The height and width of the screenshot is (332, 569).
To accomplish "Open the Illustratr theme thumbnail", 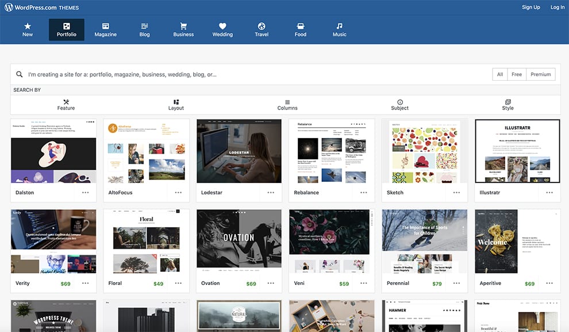I will click(x=517, y=151).
